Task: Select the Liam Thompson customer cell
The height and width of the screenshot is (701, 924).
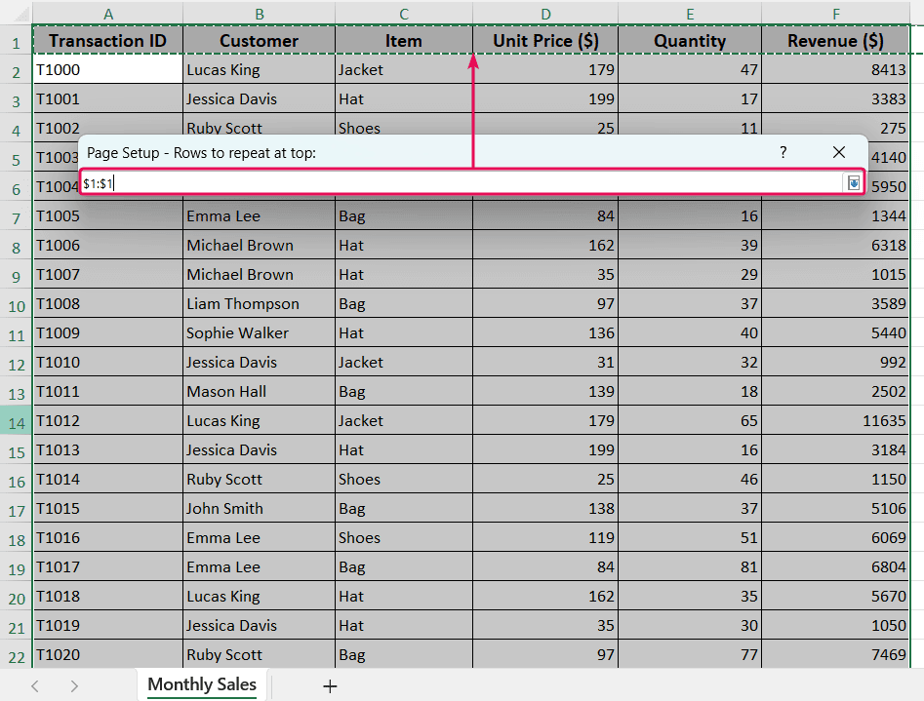Action: [260, 303]
